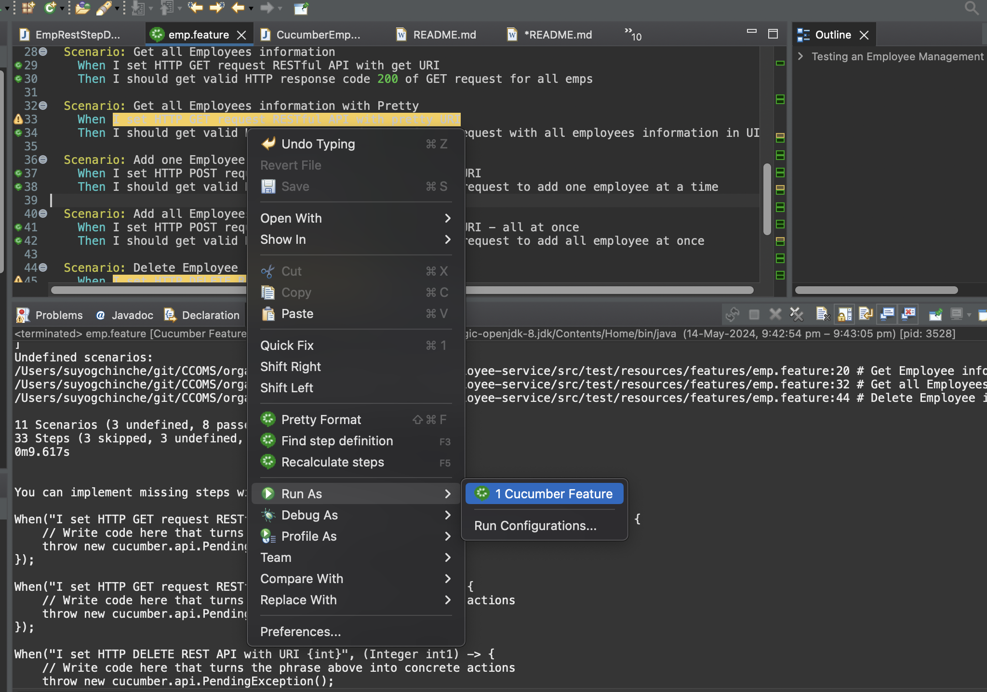Click Last Edit Location arrow icon
This screenshot has height=692, width=987.
[x=195, y=7]
